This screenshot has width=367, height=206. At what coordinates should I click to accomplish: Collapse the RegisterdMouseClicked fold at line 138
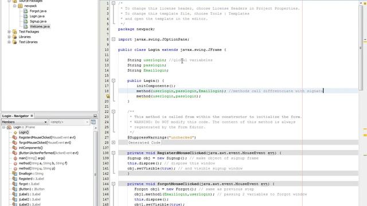tap(114, 153)
